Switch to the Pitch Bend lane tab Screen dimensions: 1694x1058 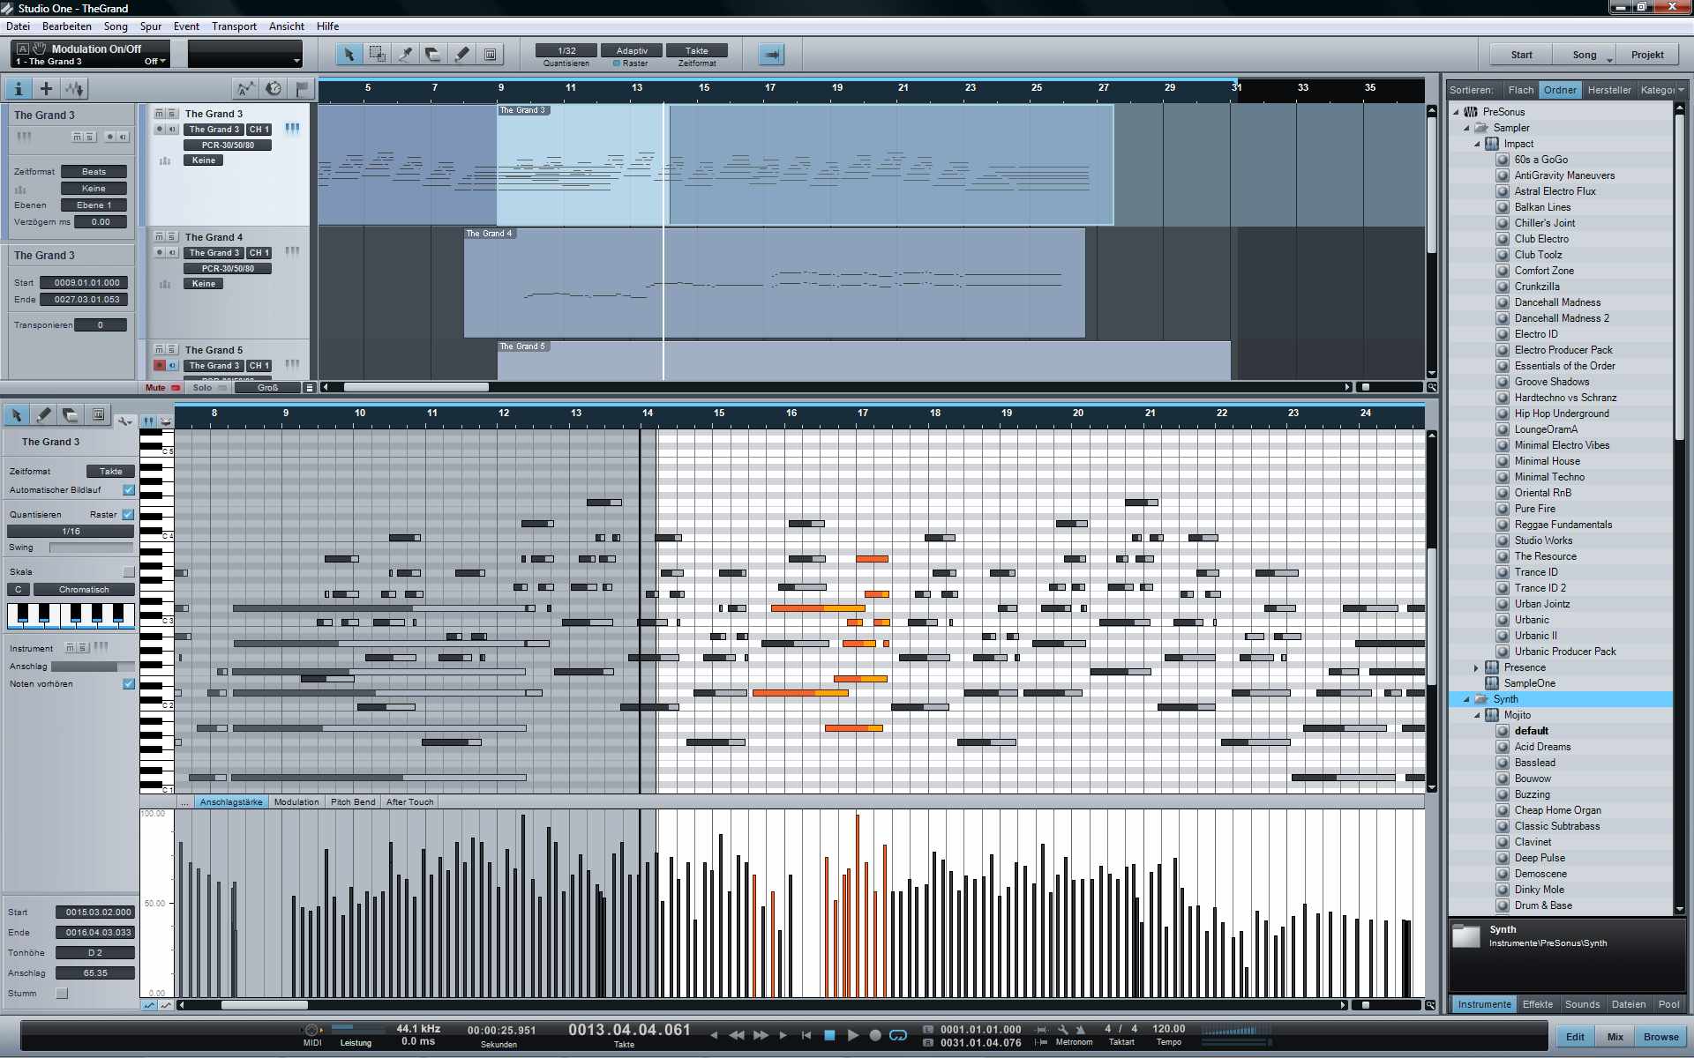[x=353, y=802]
